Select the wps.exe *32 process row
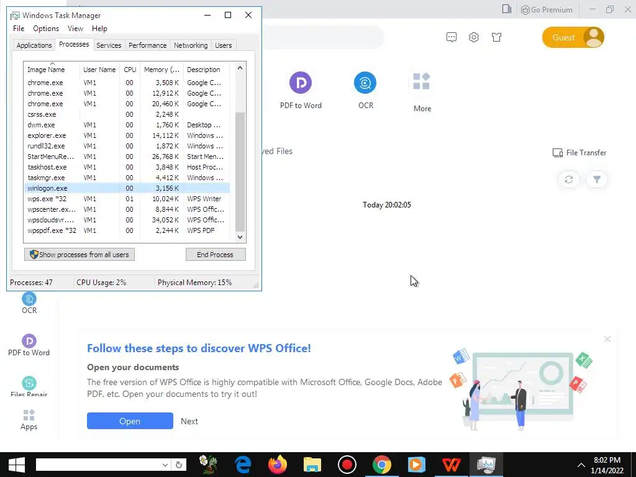636x477 pixels. (127, 199)
